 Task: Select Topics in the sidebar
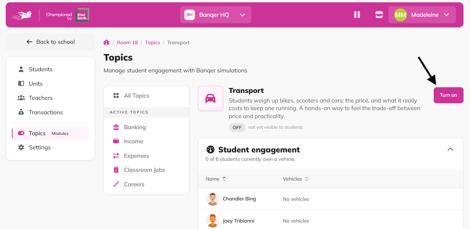tap(50, 133)
